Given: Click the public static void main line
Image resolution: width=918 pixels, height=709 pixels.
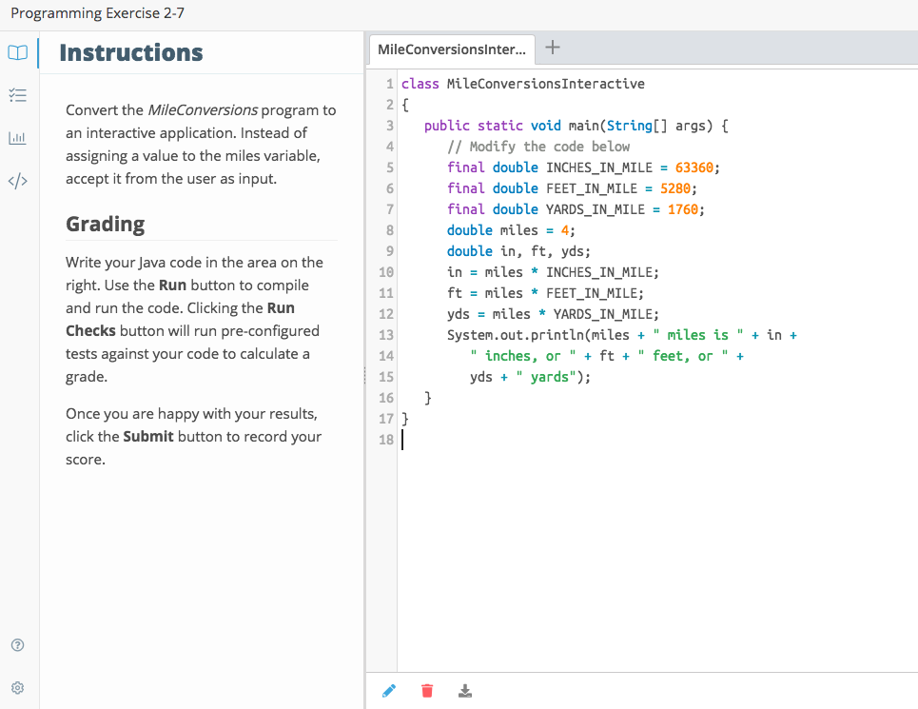Looking at the screenshot, I should coord(576,126).
